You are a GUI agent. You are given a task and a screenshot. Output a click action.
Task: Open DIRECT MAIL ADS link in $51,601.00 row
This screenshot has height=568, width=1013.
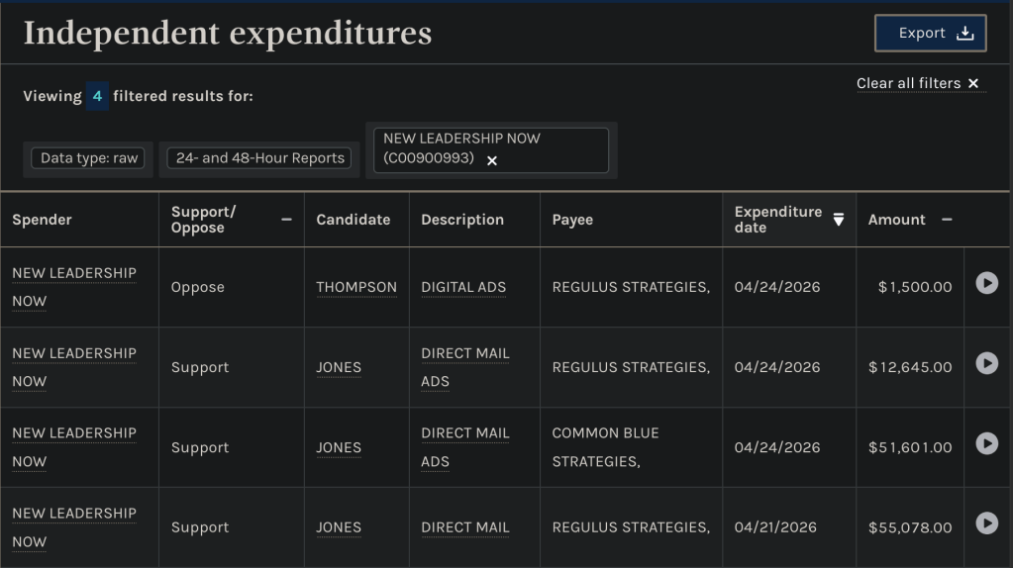pos(465,433)
